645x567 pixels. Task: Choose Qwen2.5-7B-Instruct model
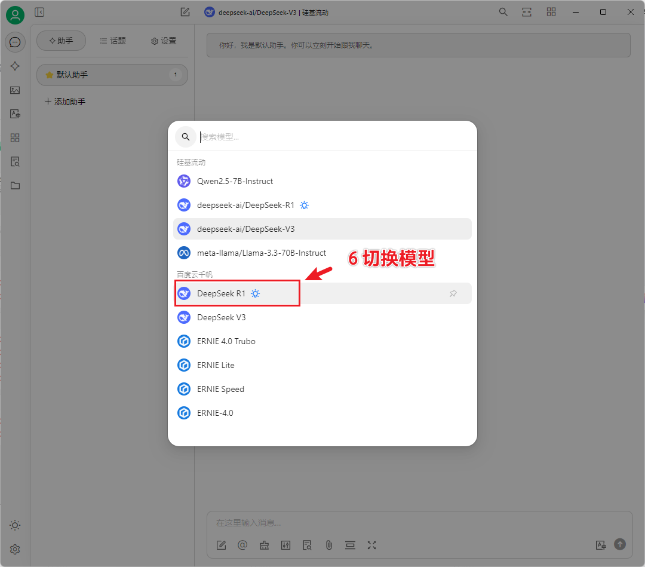coord(322,181)
